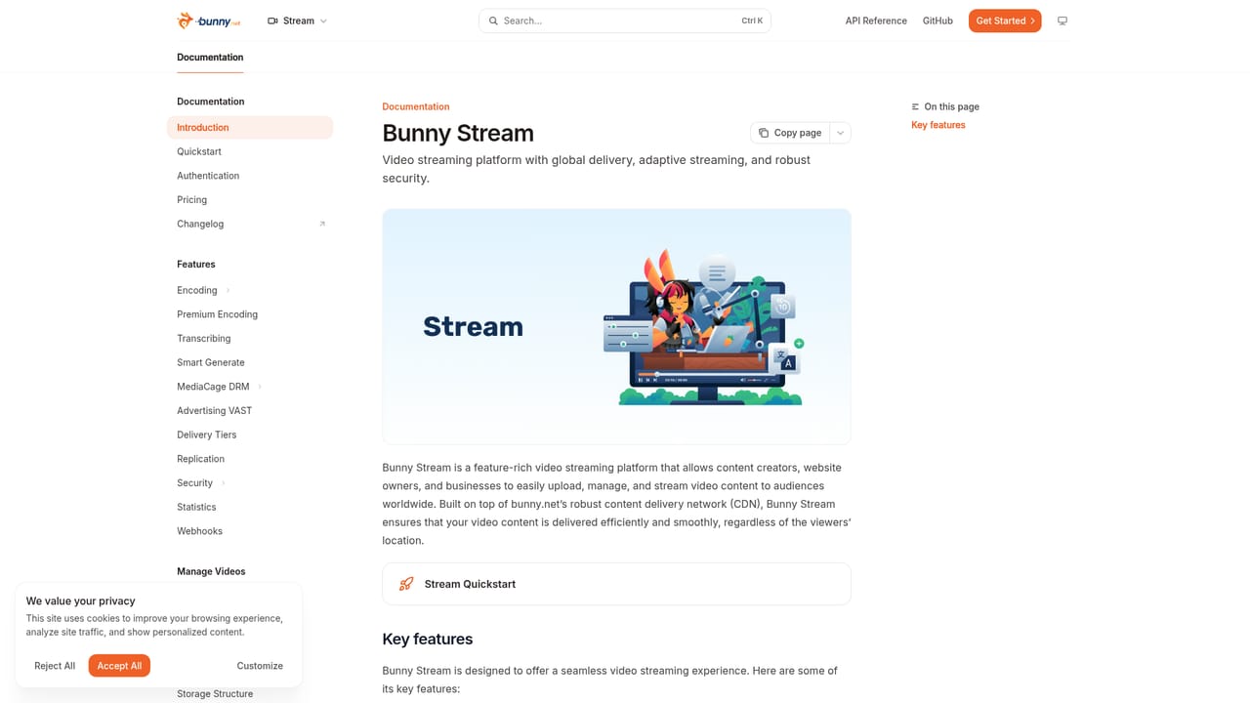Open Advertising VAST page
The height and width of the screenshot is (703, 1250).
point(250,411)
